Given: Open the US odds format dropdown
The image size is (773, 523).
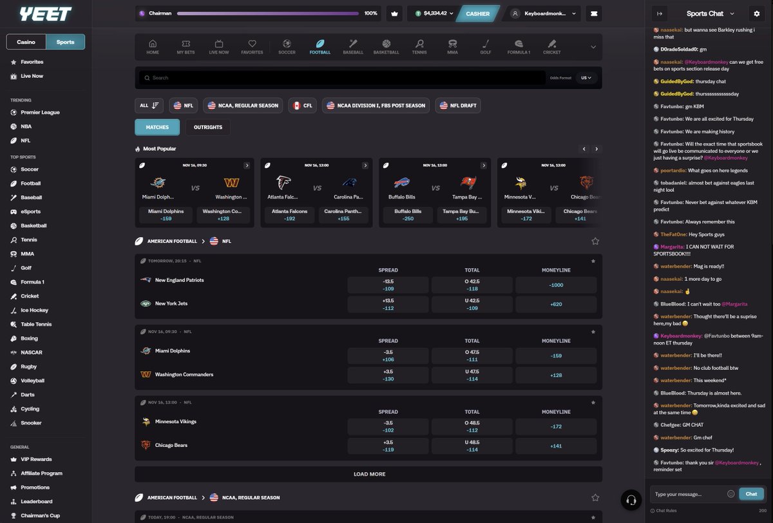Looking at the screenshot, I should (x=587, y=78).
